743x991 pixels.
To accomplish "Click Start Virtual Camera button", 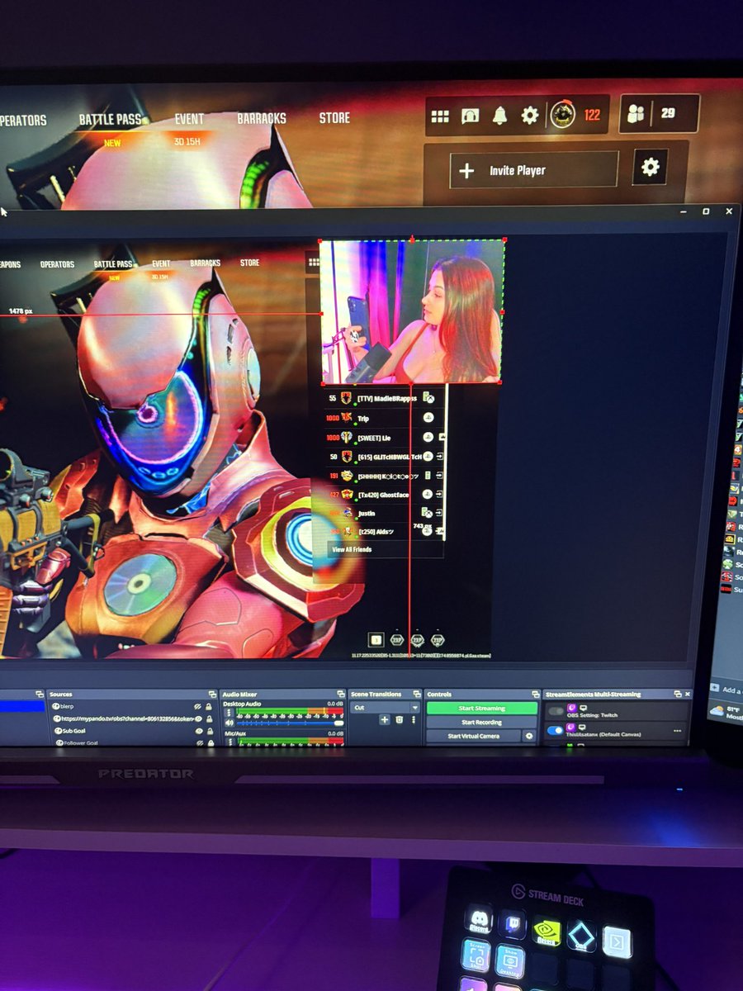I will (x=474, y=736).
